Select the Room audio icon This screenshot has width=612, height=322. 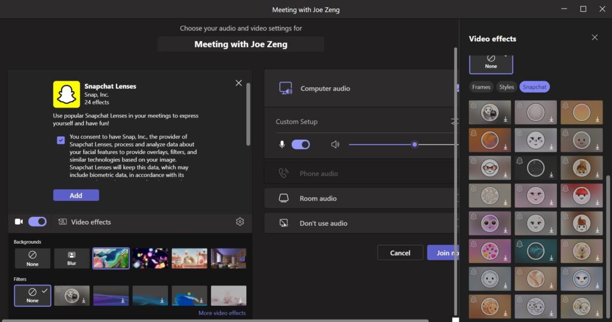click(284, 198)
